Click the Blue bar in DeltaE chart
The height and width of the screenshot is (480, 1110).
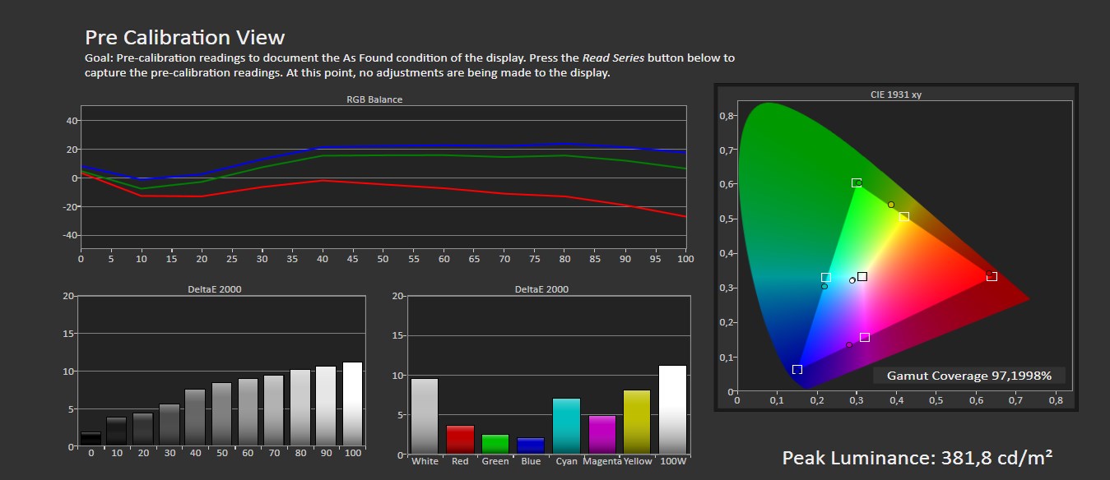click(531, 446)
